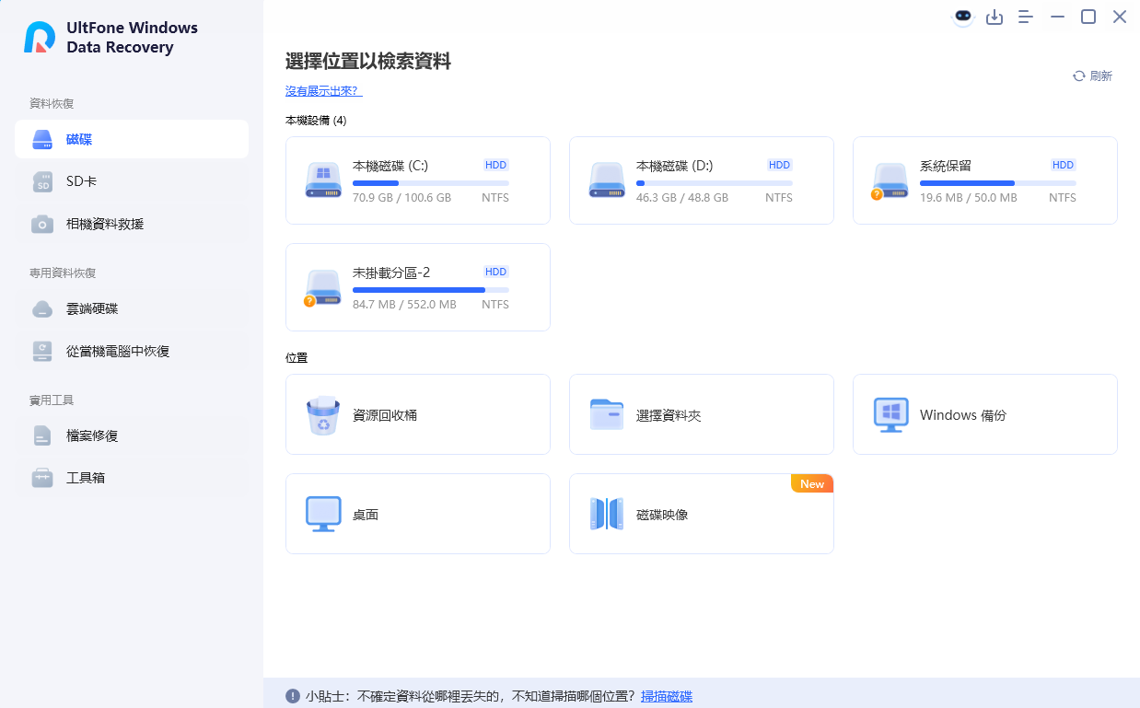Click the 未掛載分區-2 usage bar

click(x=431, y=290)
